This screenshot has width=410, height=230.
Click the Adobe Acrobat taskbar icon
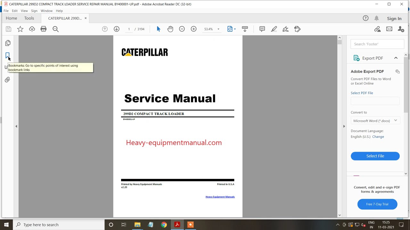point(177,225)
